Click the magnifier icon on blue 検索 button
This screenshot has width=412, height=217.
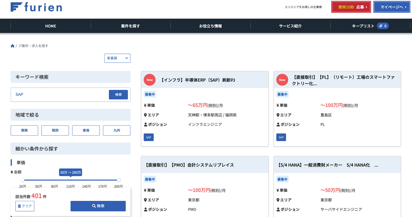pyautogui.click(x=94, y=206)
